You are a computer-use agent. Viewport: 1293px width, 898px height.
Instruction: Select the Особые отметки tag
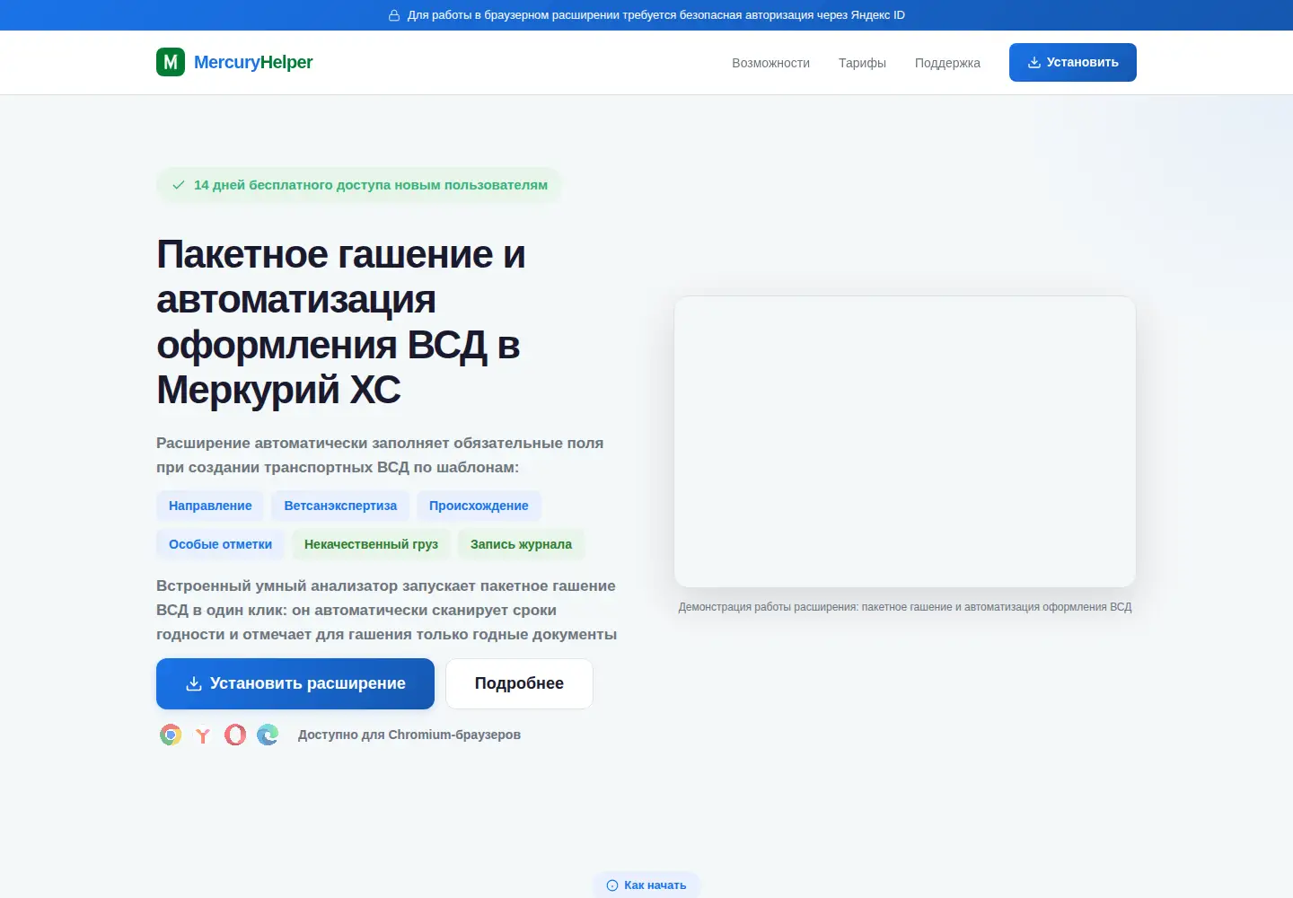(x=220, y=544)
